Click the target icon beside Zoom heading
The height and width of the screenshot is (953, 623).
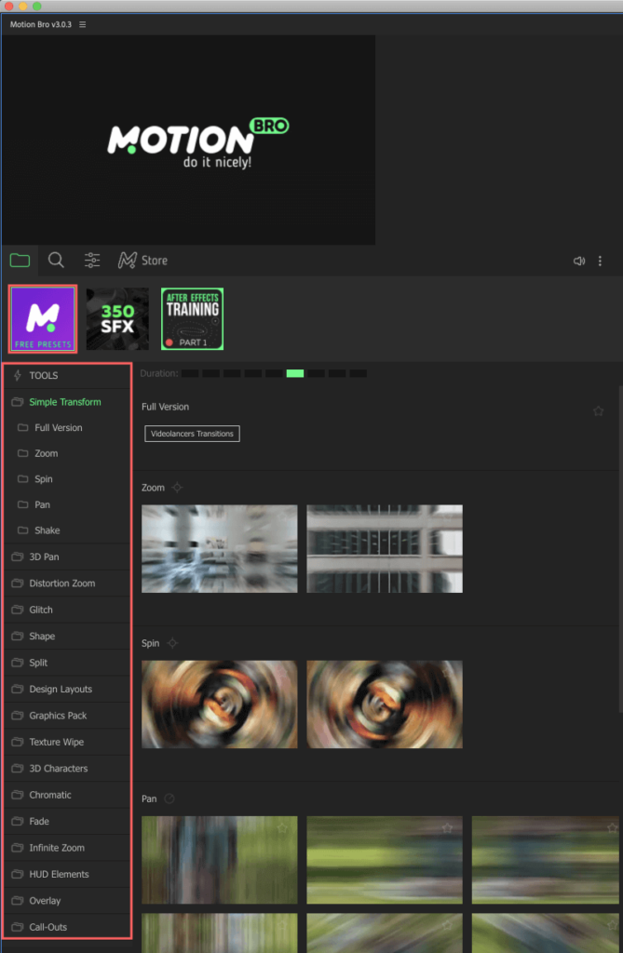coord(177,488)
